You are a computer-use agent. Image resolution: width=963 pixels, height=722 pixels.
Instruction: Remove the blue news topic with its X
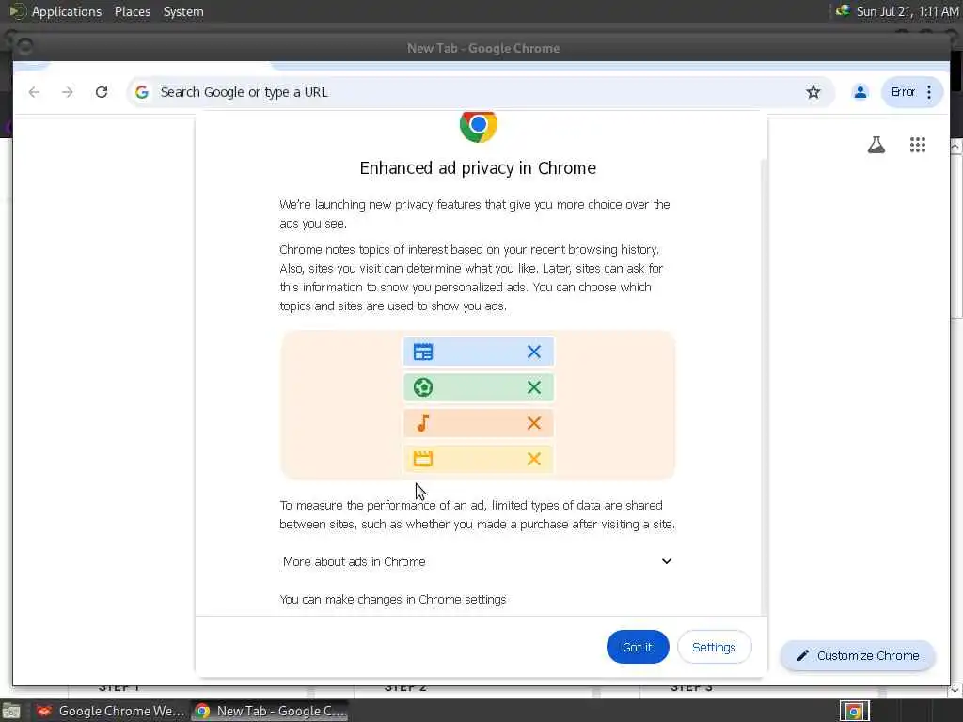click(x=534, y=352)
